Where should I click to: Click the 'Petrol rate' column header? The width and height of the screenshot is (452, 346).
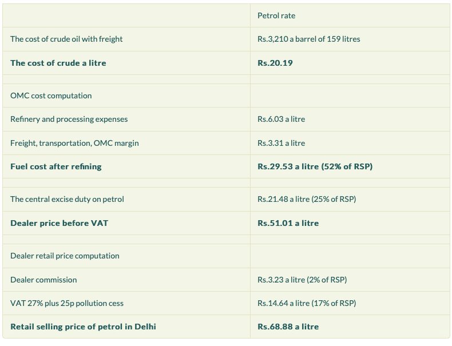pyautogui.click(x=276, y=15)
